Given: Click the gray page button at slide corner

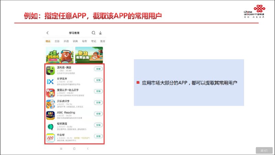Looking at the screenshot, I should tap(264, 150).
